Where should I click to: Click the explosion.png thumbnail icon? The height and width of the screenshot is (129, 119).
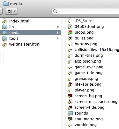70,62
